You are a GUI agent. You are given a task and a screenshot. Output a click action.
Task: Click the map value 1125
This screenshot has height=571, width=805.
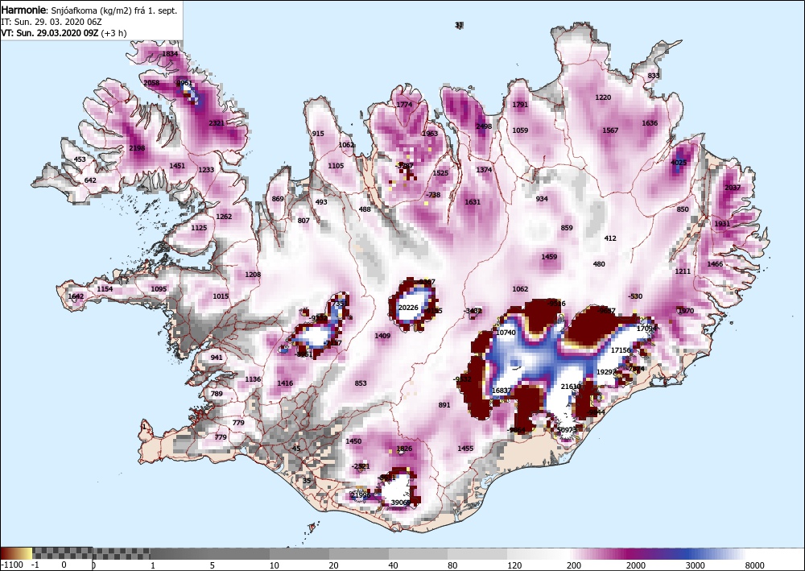(x=199, y=228)
